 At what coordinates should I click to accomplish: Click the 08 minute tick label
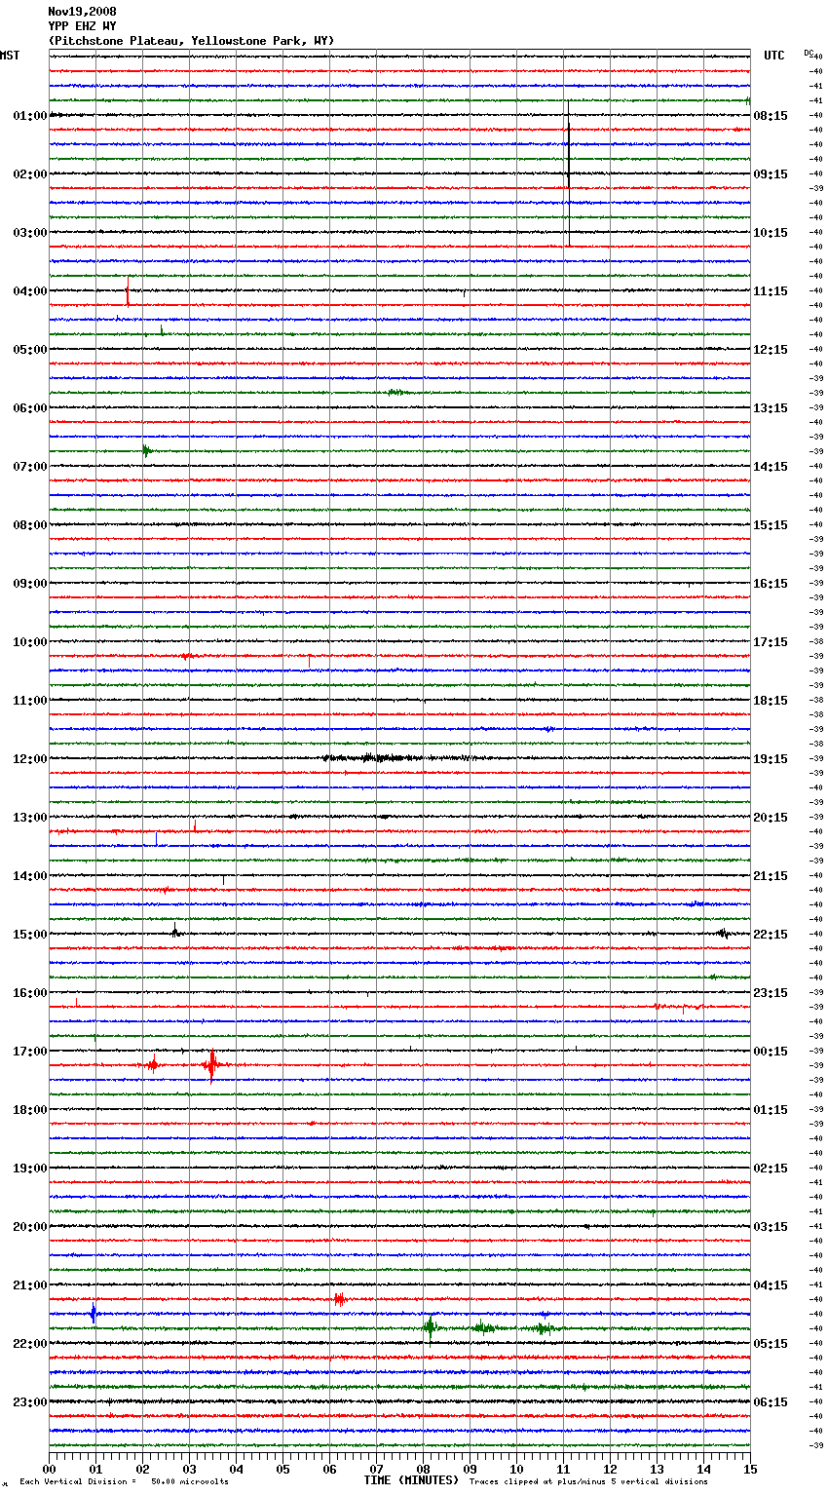[x=423, y=1470]
